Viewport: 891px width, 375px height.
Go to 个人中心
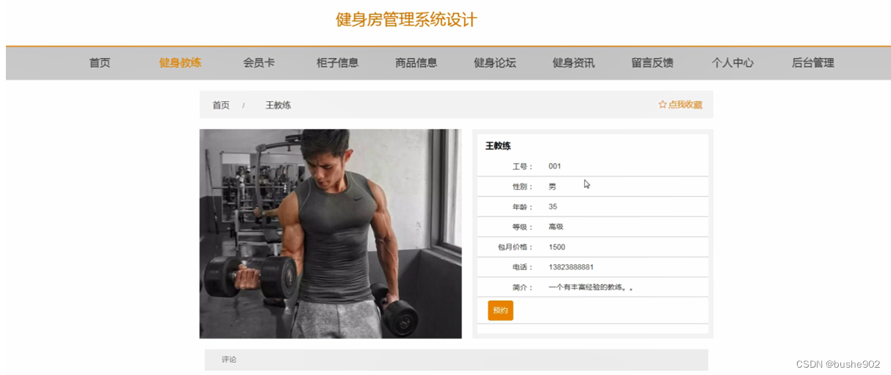click(x=732, y=63)
